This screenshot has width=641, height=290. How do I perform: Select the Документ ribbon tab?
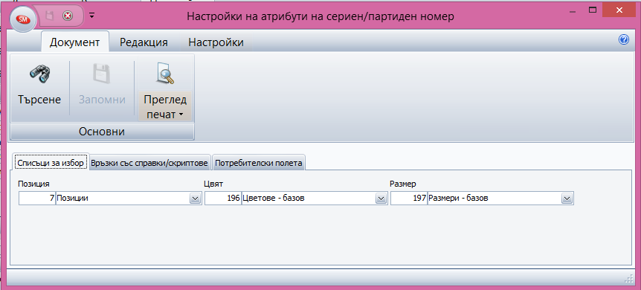point(75,42)
